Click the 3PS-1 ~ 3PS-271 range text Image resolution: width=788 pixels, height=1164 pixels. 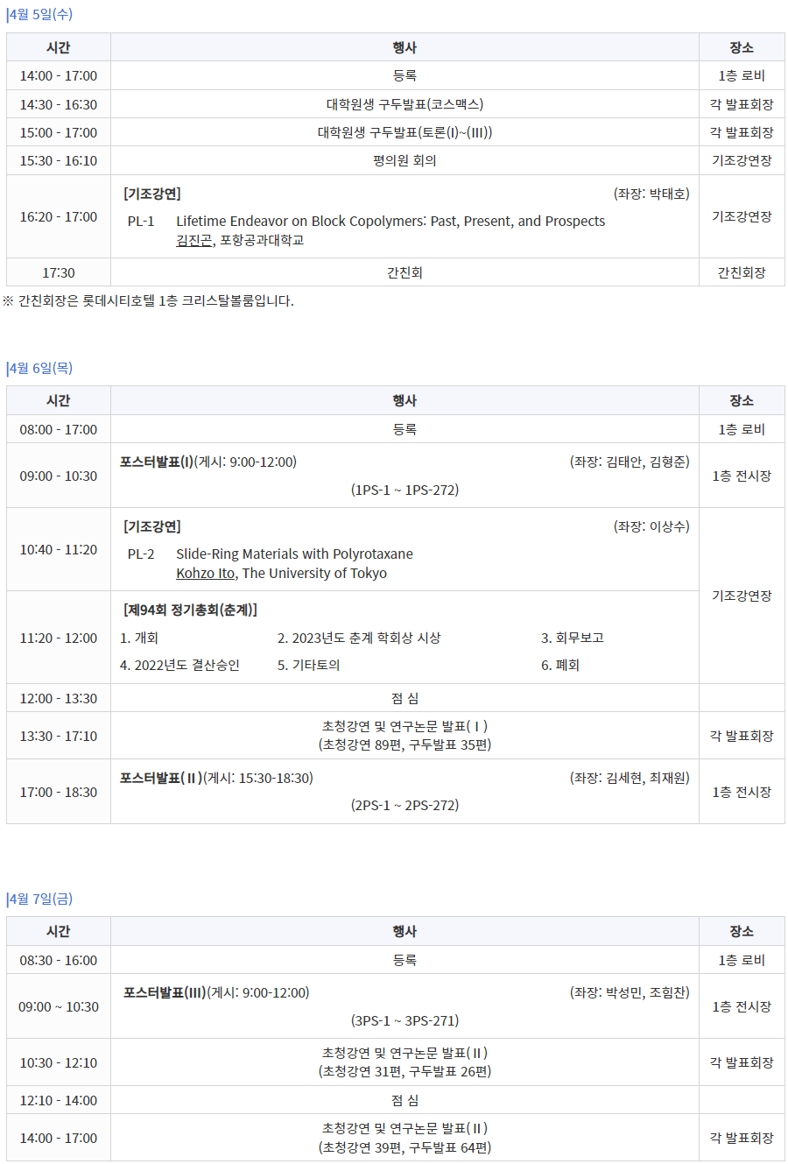coord(405,1020)
